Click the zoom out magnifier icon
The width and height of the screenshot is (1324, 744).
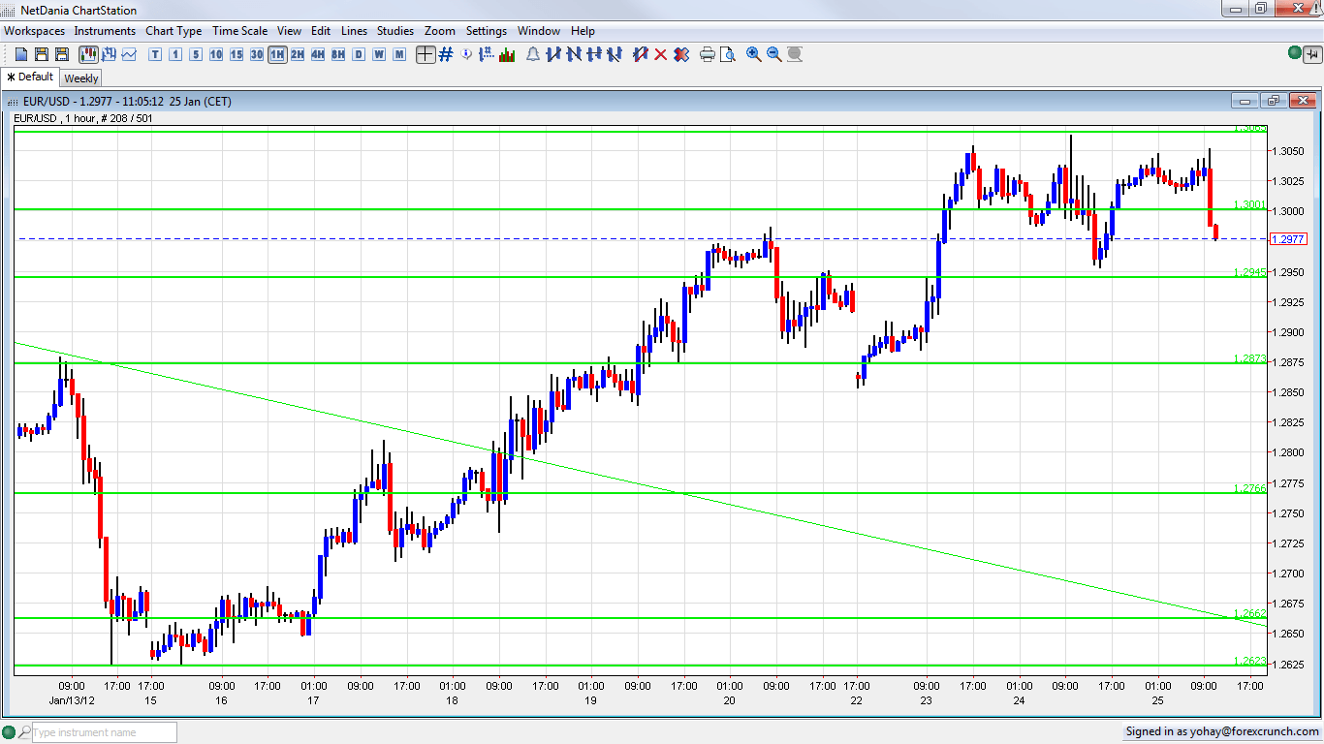click(x=774, y=54)
